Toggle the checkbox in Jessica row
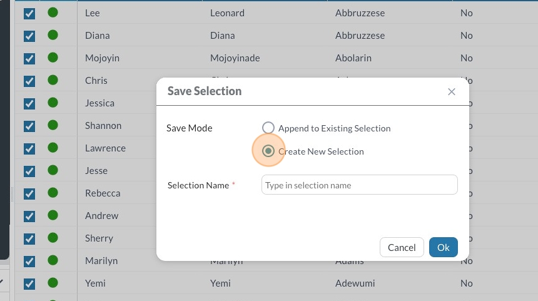Image resolution: width=538 pixels, height=301 pixels. 29,103
